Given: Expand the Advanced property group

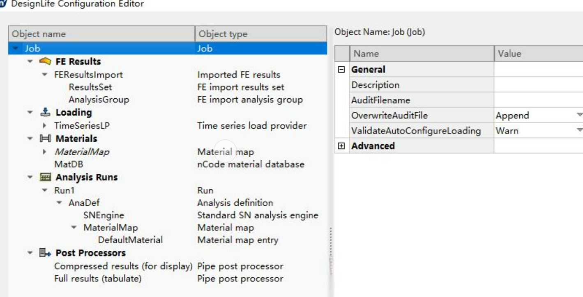Looking at the screenshot, I should coord(341,146).
